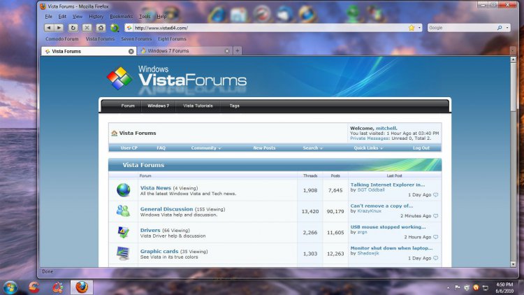Open the search engine dropdown arrow
The height and width of the screenshot is (295, 524).
[x=507, y=28]
